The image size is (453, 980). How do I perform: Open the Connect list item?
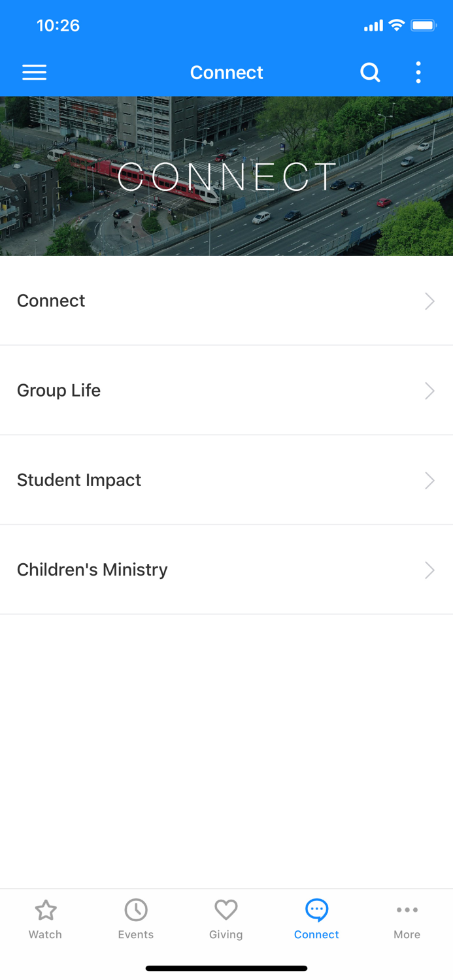tap(226, 301)
